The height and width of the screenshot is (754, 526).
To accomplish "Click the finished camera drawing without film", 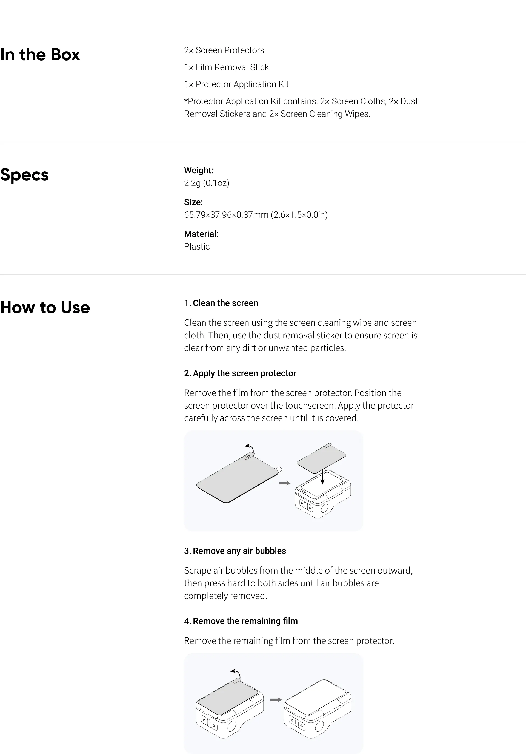I will click(317, 709).
